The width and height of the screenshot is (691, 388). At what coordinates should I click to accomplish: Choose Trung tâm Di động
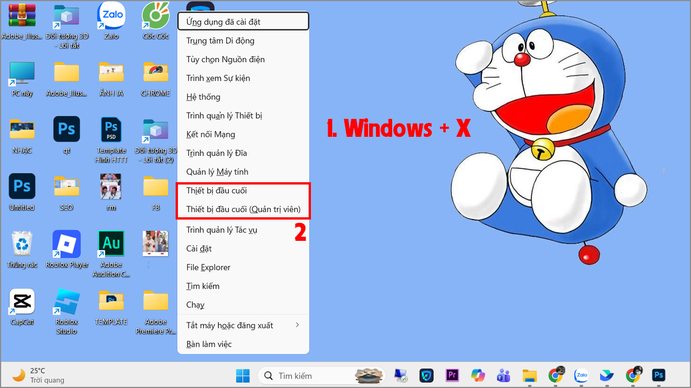click(x=243, y=41)
